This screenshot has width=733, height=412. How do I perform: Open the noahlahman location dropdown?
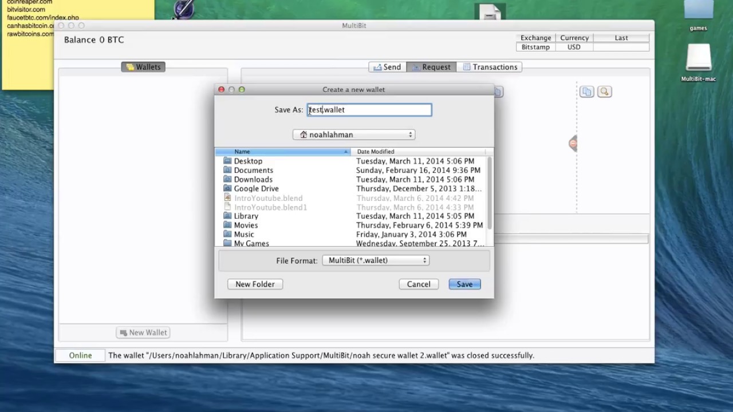tap(354, 134)
